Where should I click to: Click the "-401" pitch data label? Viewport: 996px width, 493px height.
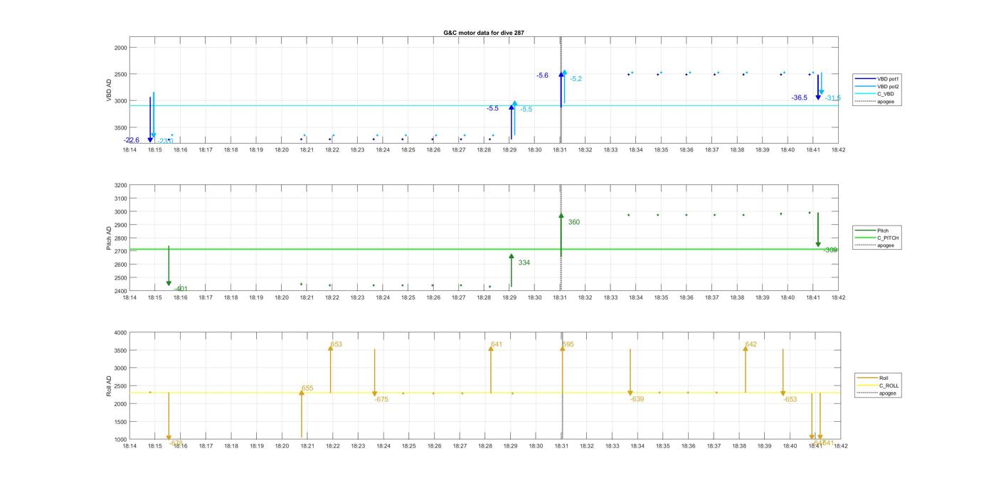(181, 289)
